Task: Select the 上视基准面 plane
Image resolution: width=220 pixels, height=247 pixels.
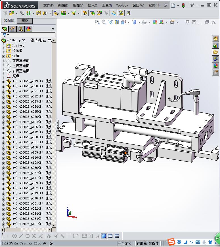Action: click(x=21, y=66)
